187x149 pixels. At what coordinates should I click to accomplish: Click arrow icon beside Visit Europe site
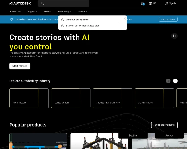63,20
